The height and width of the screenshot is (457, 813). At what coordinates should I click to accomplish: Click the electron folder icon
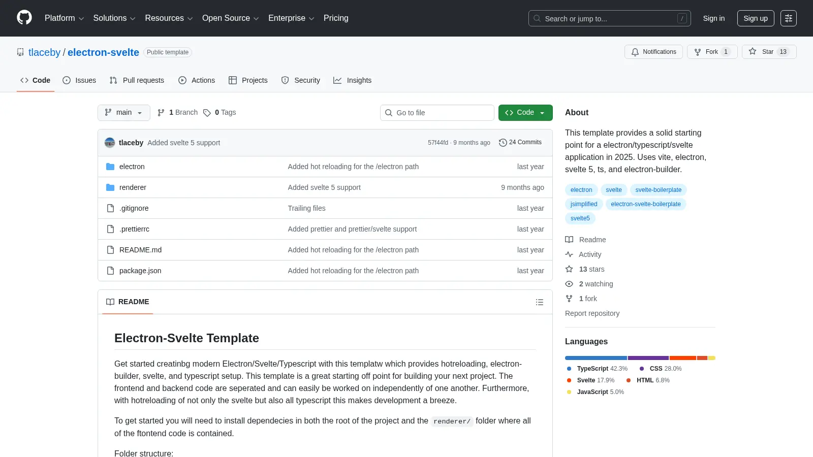coord(110,167)
